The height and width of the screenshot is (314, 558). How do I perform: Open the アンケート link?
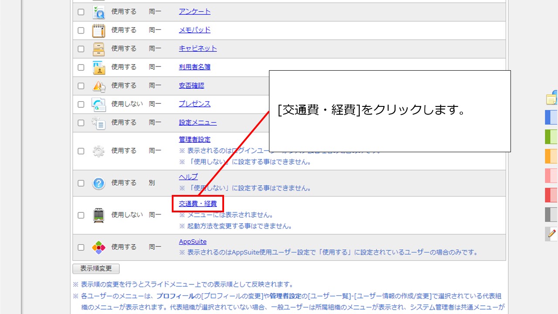(194, 11)
